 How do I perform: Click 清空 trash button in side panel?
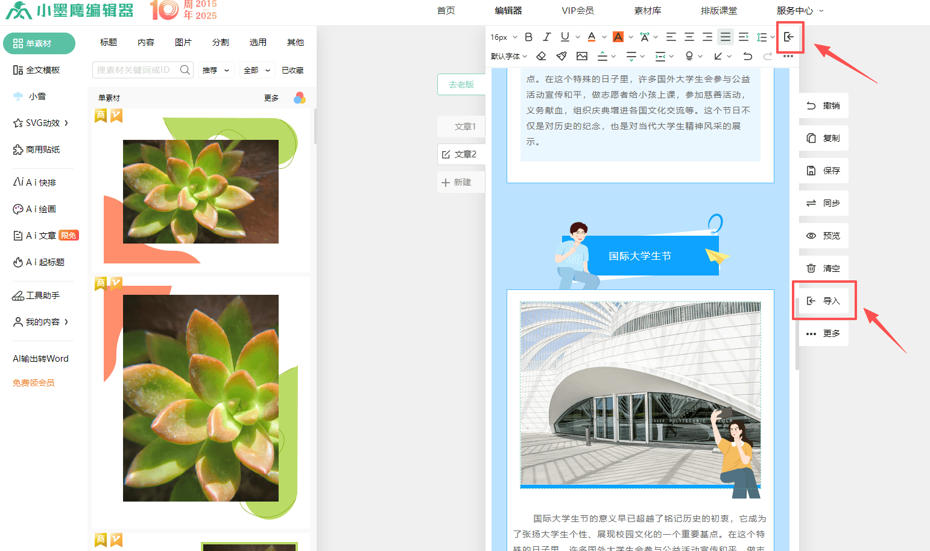pyautogui.click(x=824, y=268)
